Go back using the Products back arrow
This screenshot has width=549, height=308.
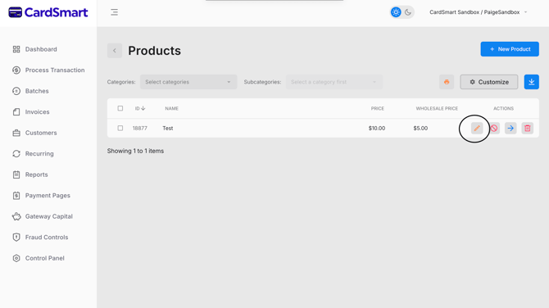(x=115, y=51)
